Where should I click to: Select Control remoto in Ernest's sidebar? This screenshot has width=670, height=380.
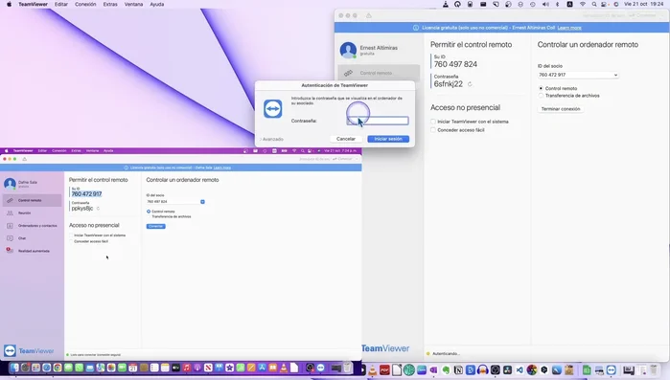[x=379, y=73]
